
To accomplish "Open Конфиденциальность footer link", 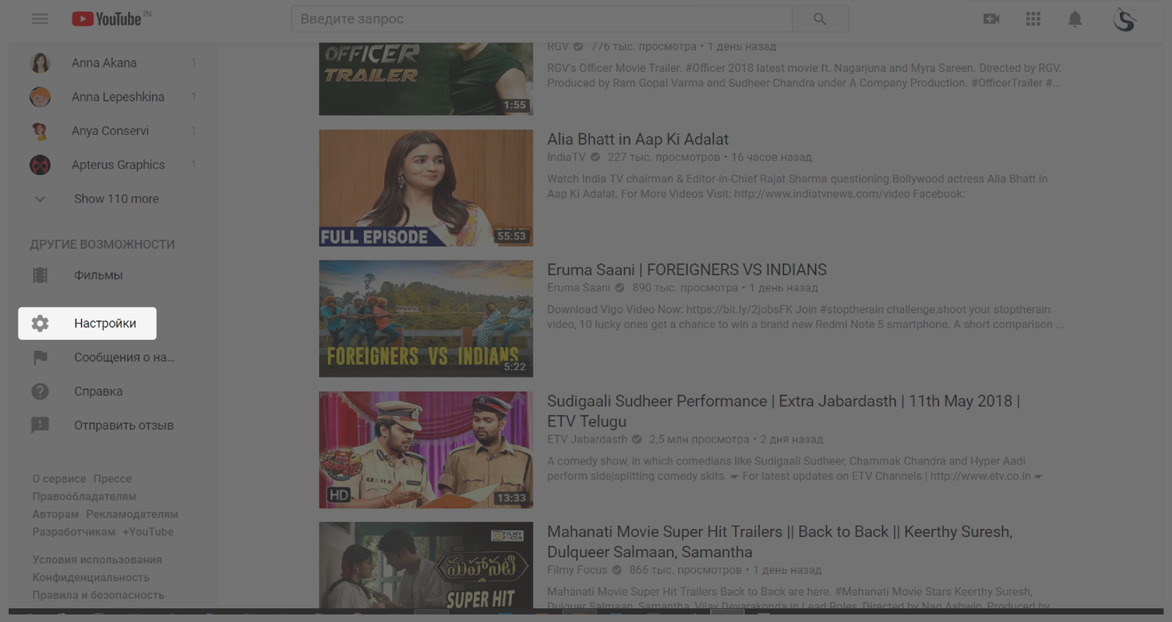I will point(91,577).
